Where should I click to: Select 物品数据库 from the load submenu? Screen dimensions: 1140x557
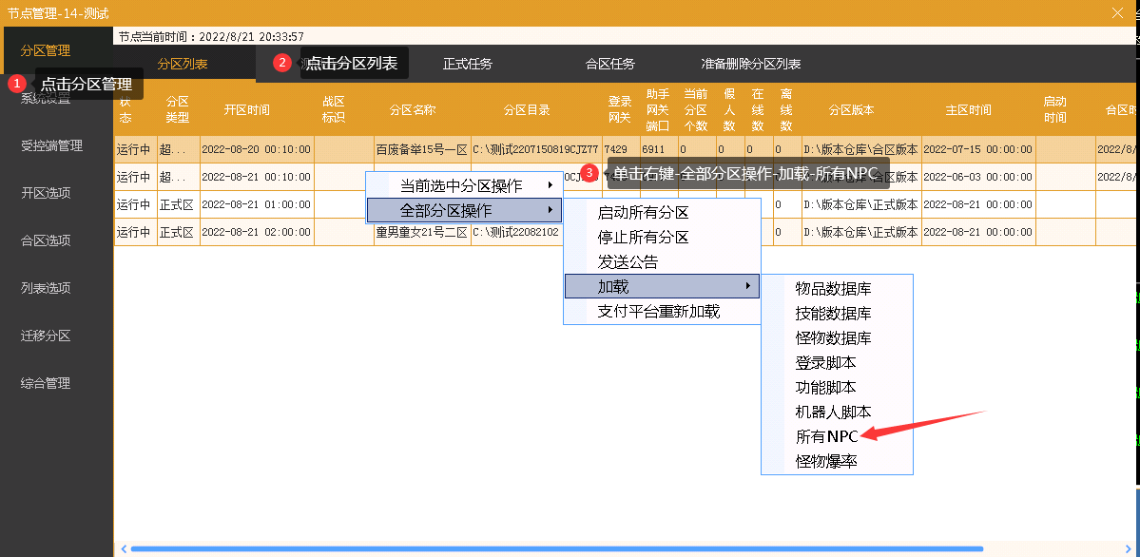coord(833,289)
